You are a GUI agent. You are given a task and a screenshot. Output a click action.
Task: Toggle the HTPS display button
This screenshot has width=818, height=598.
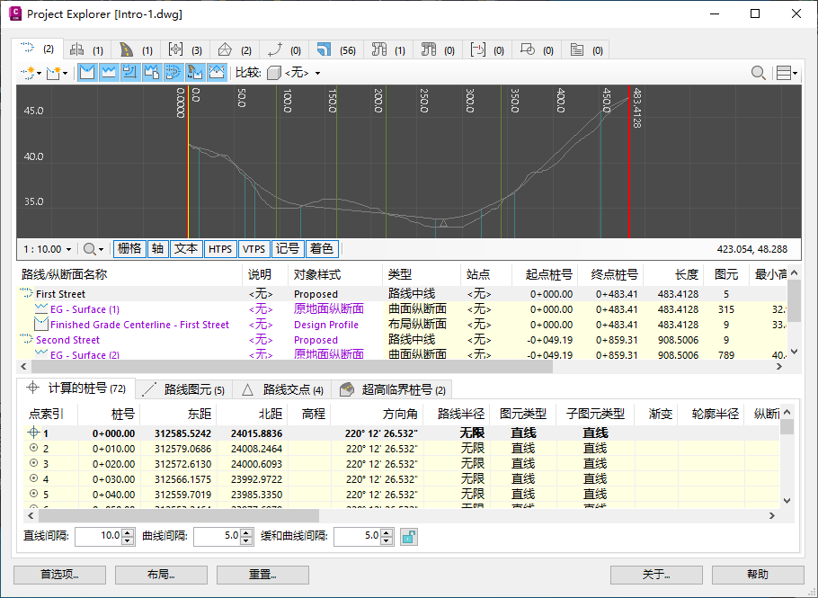coord(219,248)
